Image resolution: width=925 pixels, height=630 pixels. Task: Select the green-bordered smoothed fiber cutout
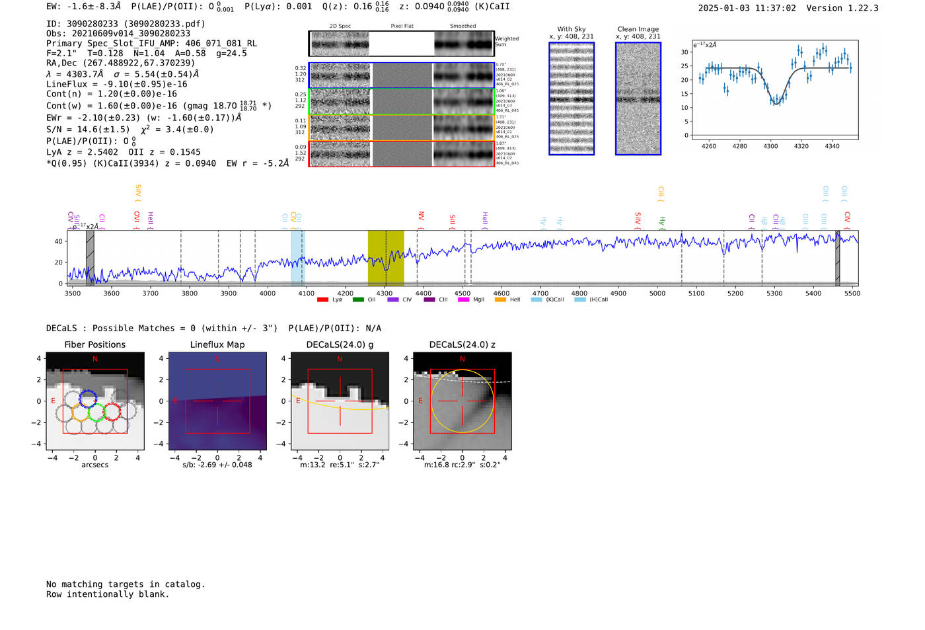(463, 102)
